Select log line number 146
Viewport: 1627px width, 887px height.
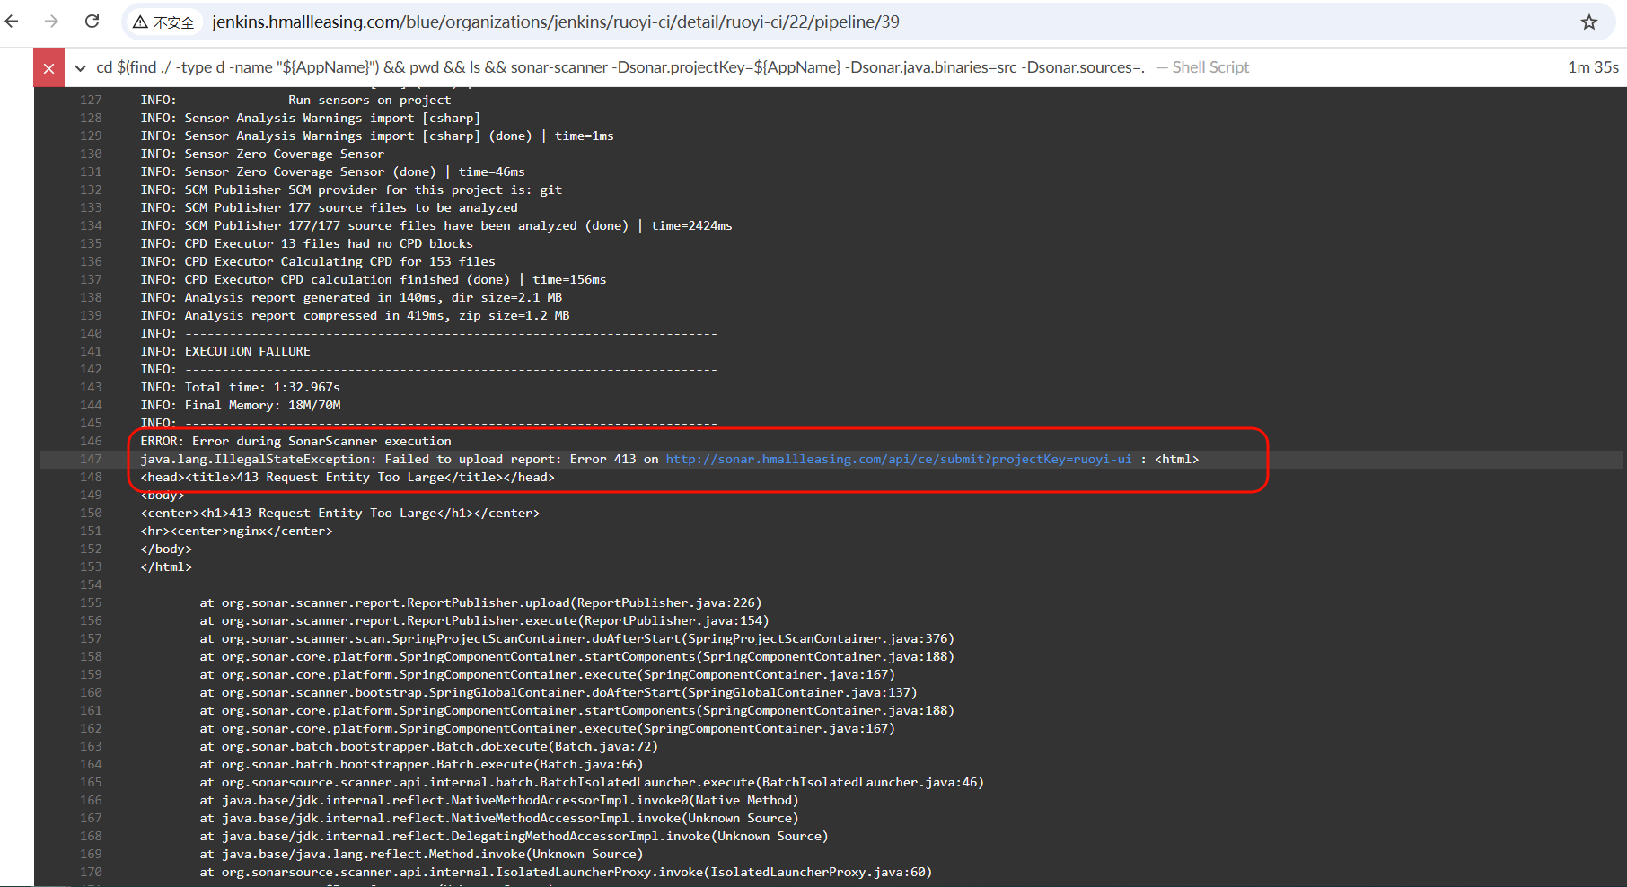91,441
